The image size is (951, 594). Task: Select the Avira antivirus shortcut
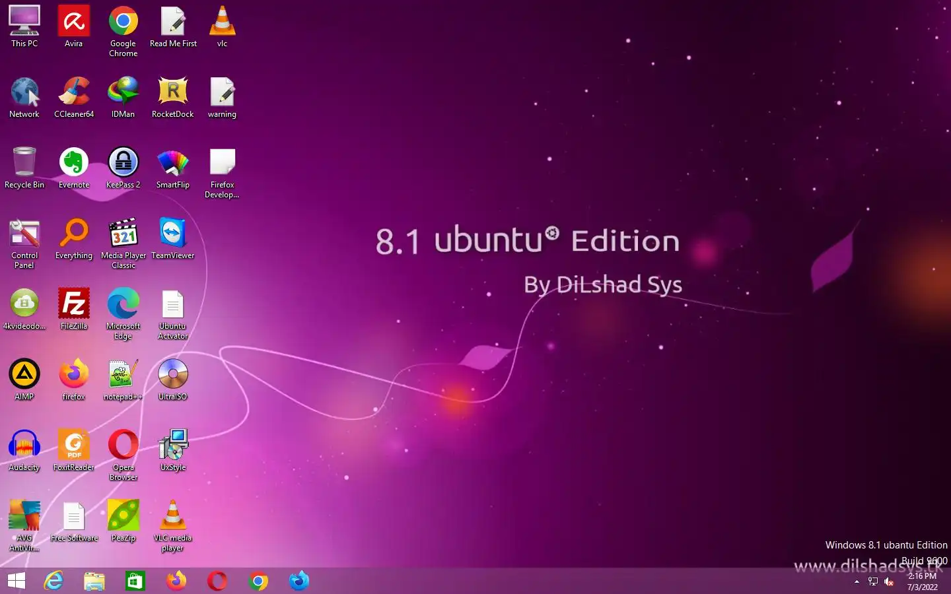[74, 27]
